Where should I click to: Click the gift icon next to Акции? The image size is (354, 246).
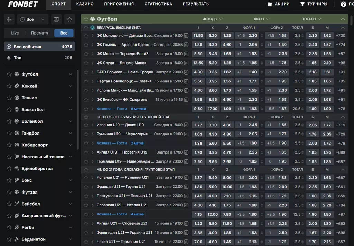click(270, 4)
